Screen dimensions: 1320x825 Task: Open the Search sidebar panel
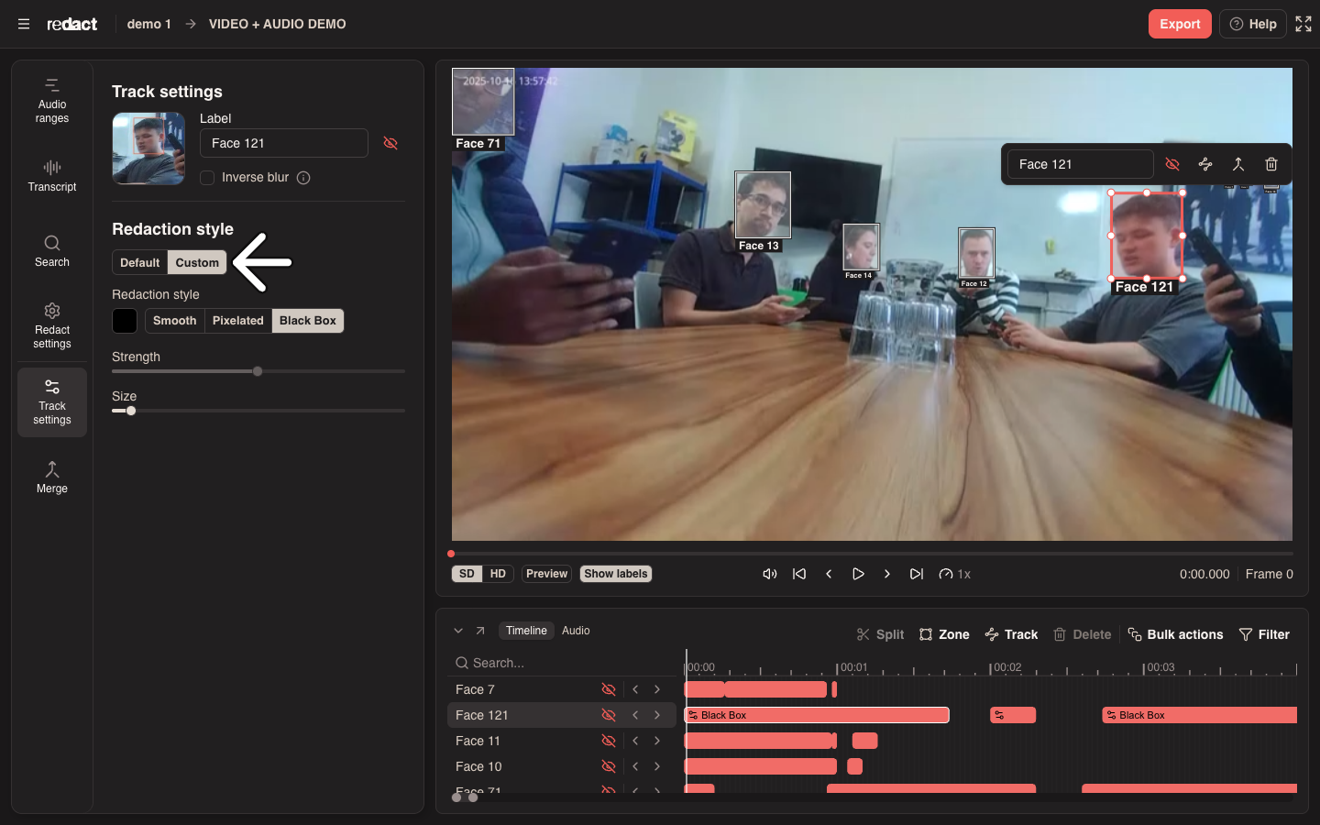point(52,251)
